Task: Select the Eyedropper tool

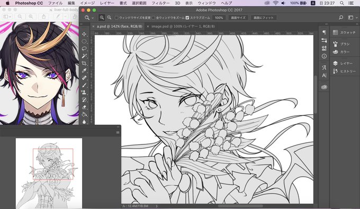Action: [84, 71]
